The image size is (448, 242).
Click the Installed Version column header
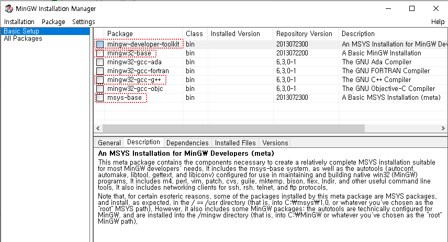240,33
